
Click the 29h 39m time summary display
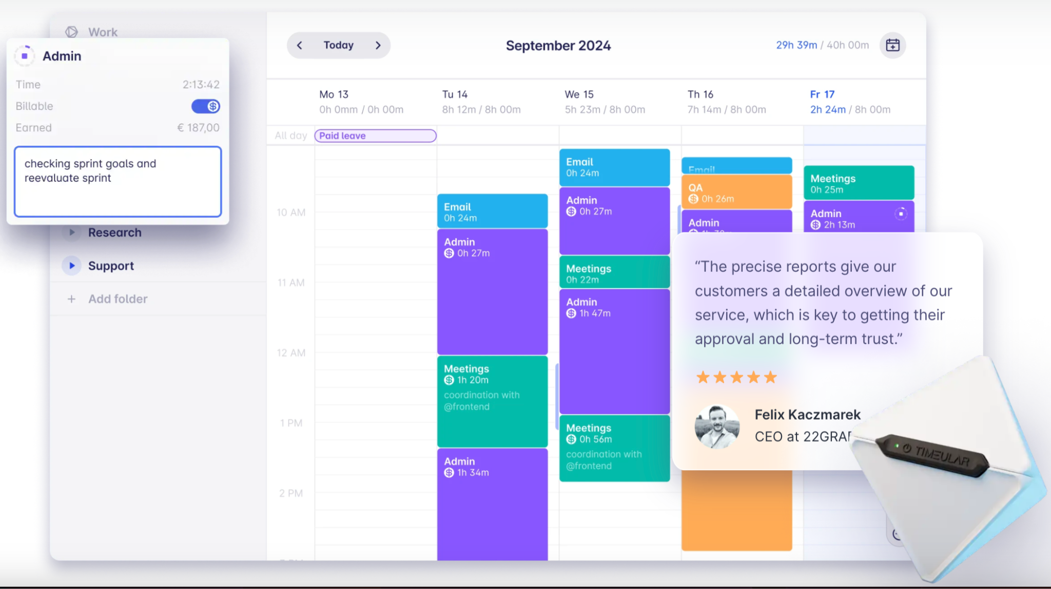794,45
